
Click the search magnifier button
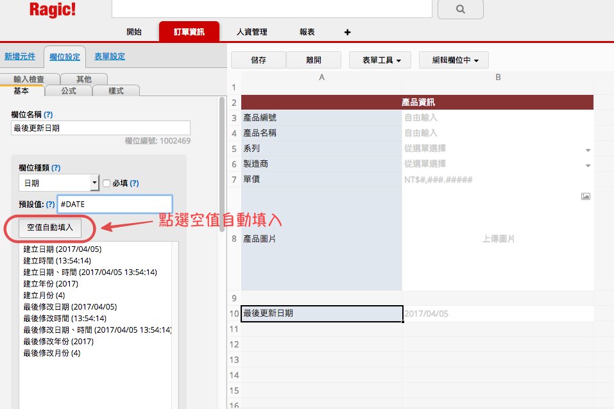460,10
